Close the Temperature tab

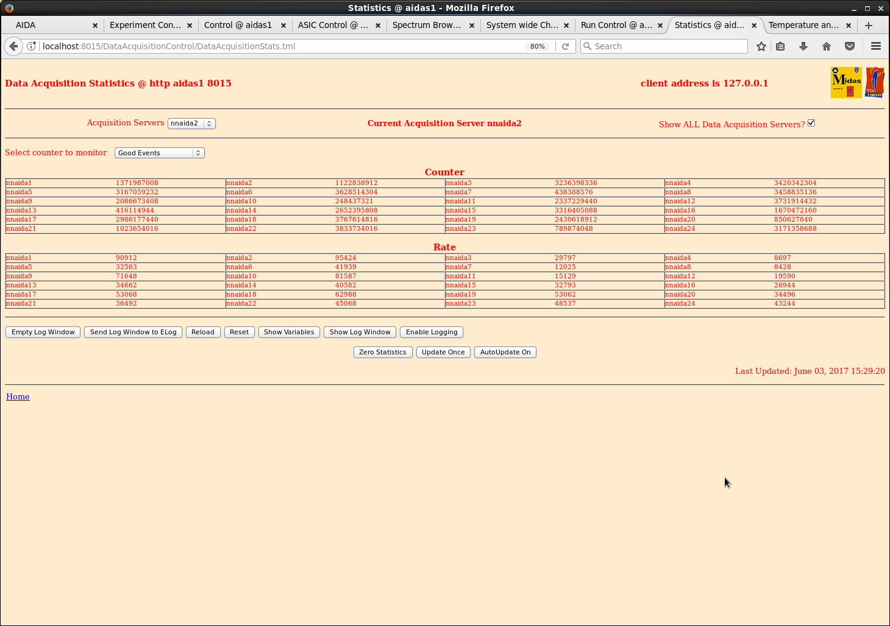click(849, 26)
